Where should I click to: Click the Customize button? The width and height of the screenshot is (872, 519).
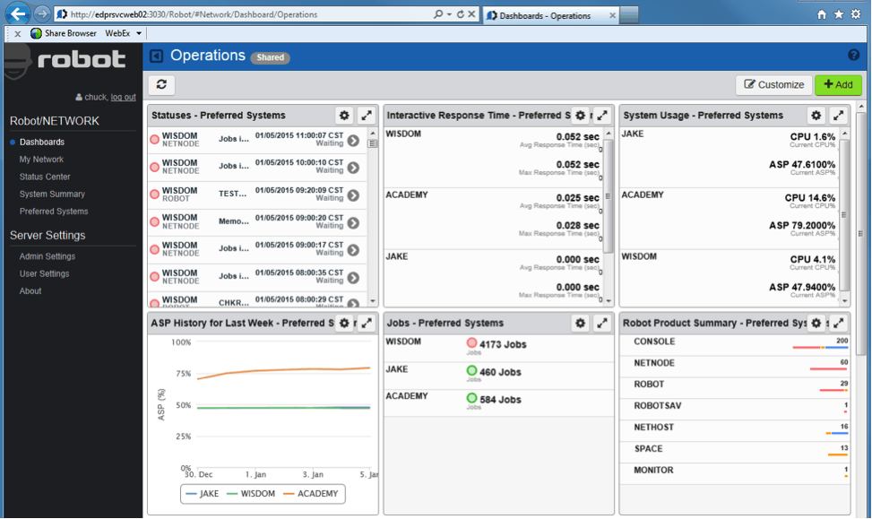point(774,84)
